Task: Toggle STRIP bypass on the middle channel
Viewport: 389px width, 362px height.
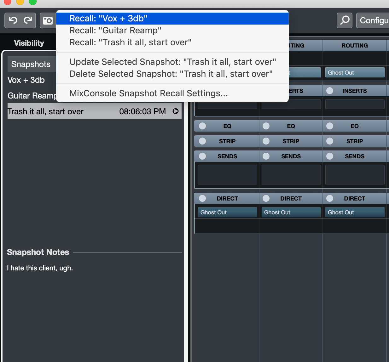Action: coord(266,141)
